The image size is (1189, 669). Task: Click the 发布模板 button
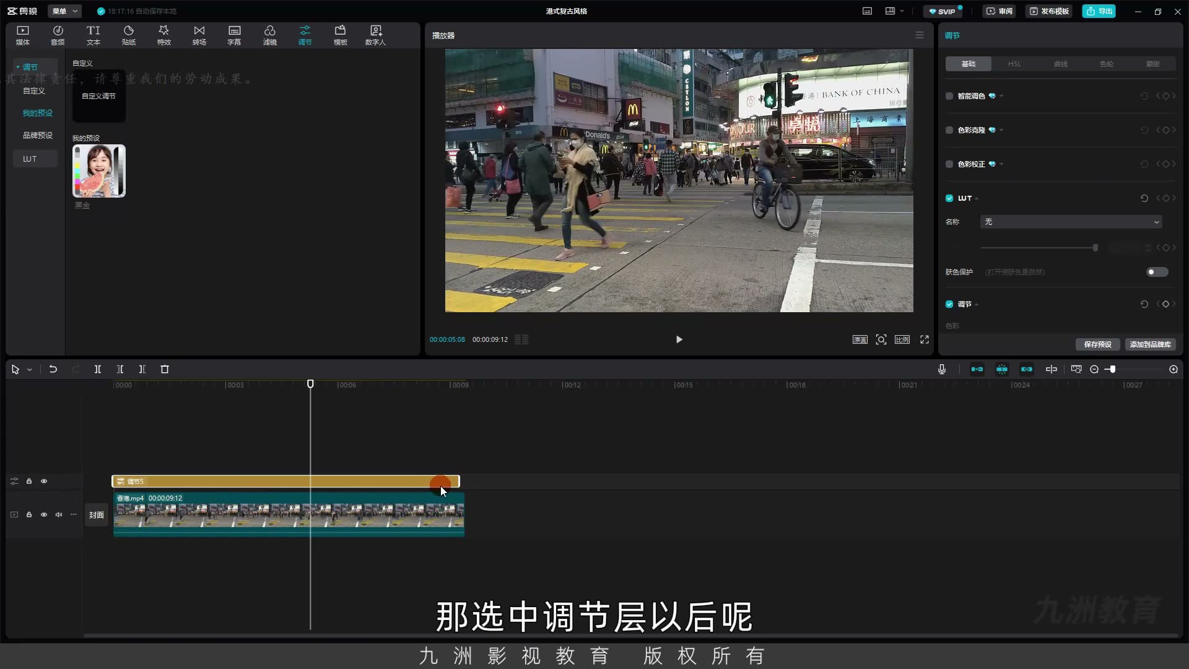[1049, 11]
